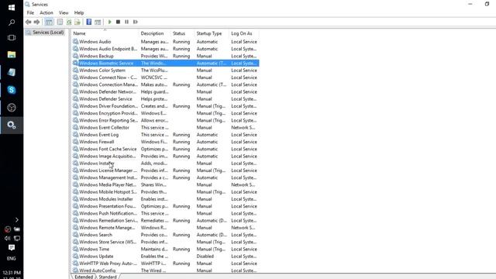Switch to the Standard tab

pos(108,277)
